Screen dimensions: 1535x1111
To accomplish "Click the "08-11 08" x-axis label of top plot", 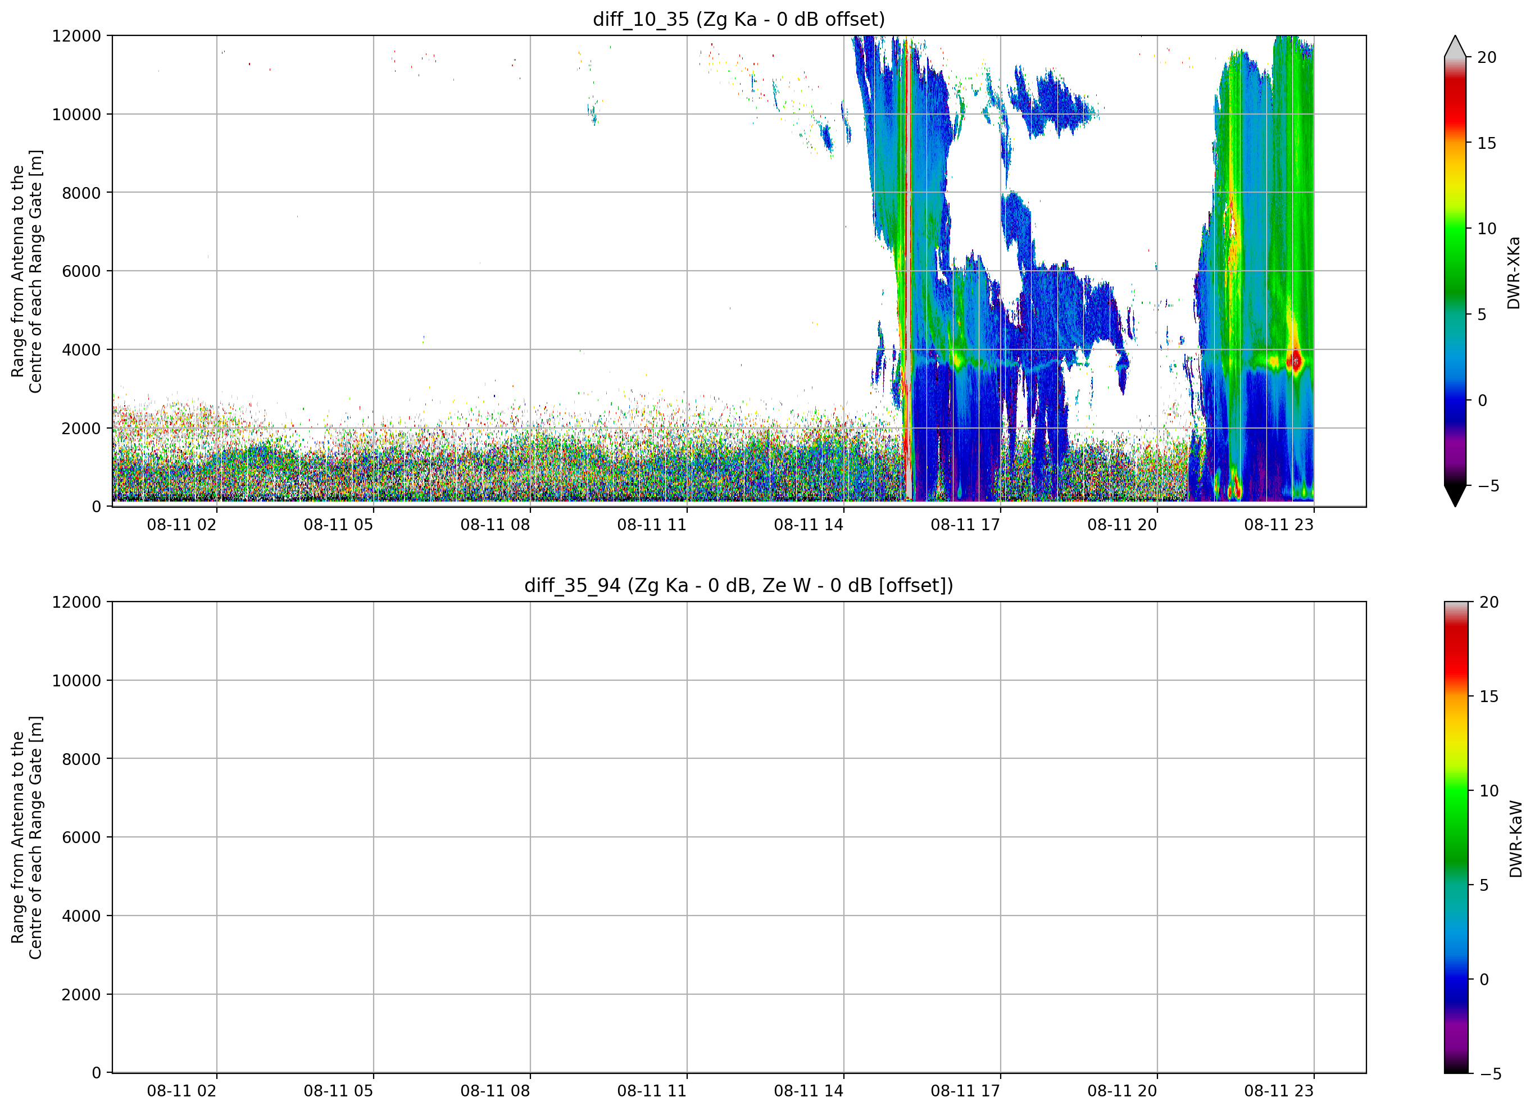I will 495,525.
